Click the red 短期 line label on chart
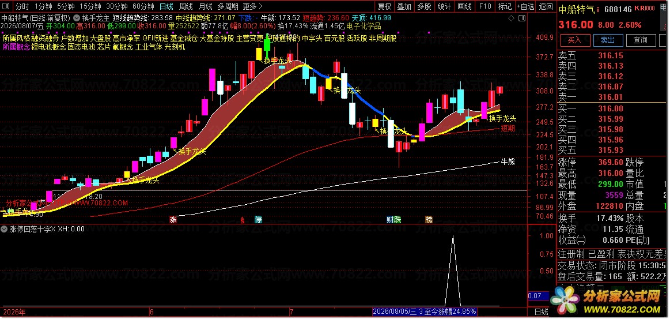Viewport: 670px width, 319px height. point(508,128)
